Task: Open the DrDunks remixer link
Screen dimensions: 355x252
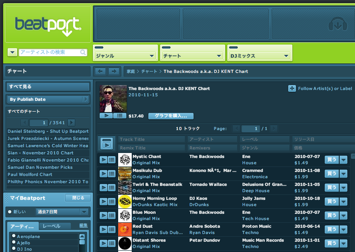Action: (199, 205)
